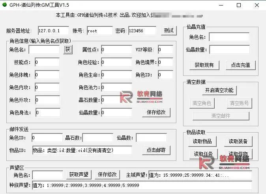Image resolution: width=266 pixels, height=194 pixels.
Task: Click the 获取声望 button
Action: pos(79,175)
